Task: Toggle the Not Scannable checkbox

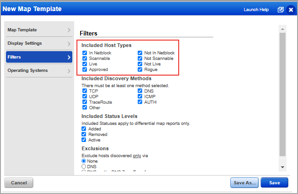Action: pyautogui.click(x=140, y=58)
